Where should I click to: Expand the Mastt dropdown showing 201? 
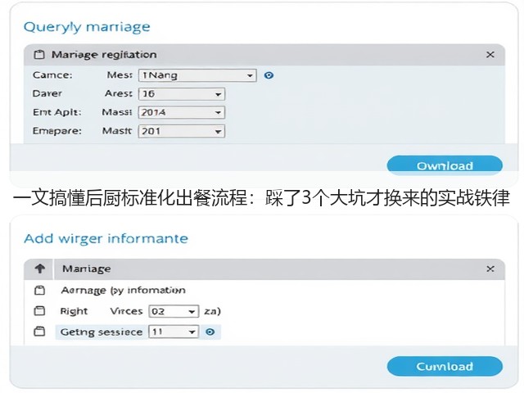(182, 131)
